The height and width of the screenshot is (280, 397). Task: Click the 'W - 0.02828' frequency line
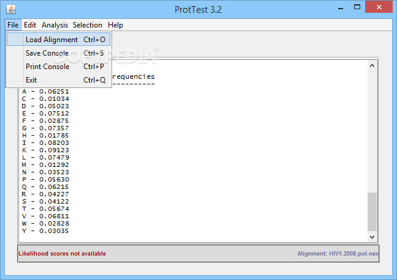[45, 223]
